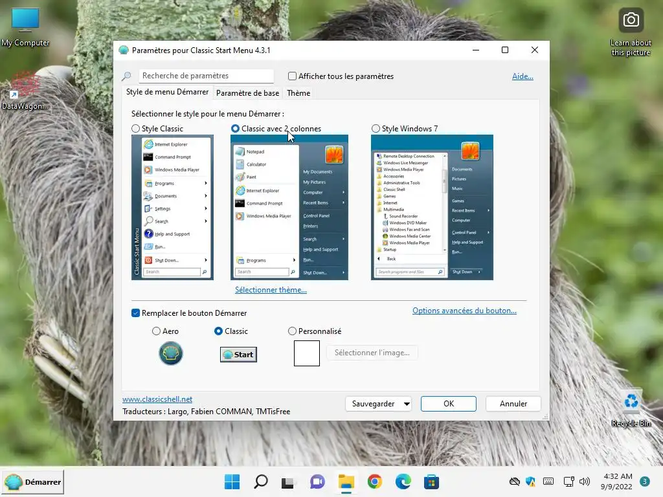Select the Style Windows 7 radio button
663x497 pixels.
[x=376, y=129]
